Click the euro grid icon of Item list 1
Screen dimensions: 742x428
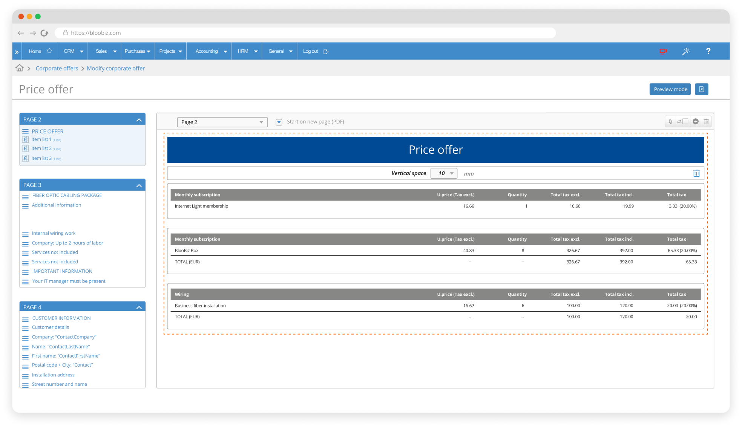coord(26,139)
